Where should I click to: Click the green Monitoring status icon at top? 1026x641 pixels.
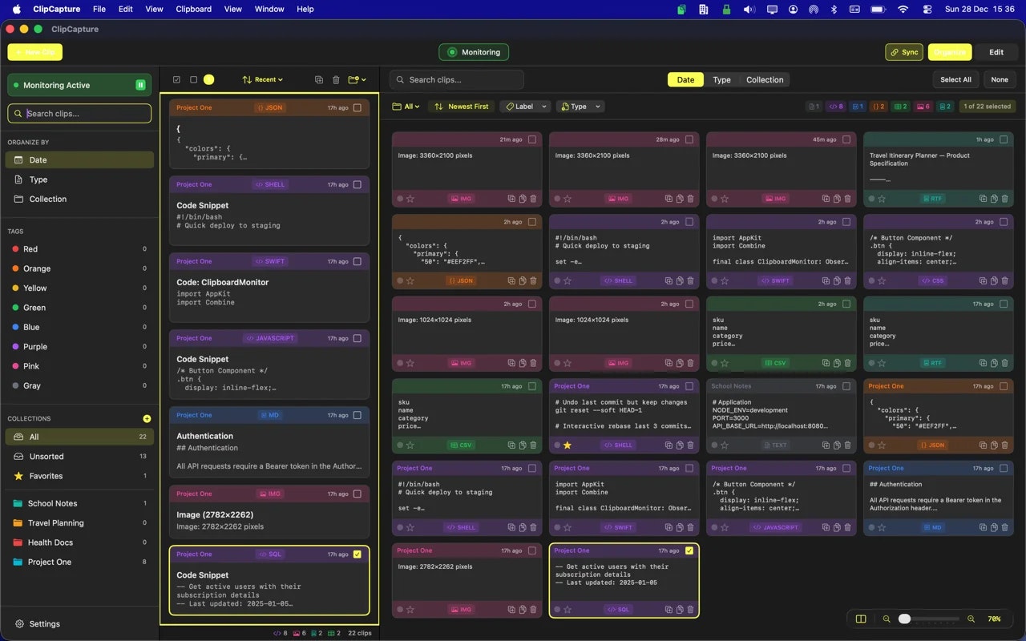453,51
